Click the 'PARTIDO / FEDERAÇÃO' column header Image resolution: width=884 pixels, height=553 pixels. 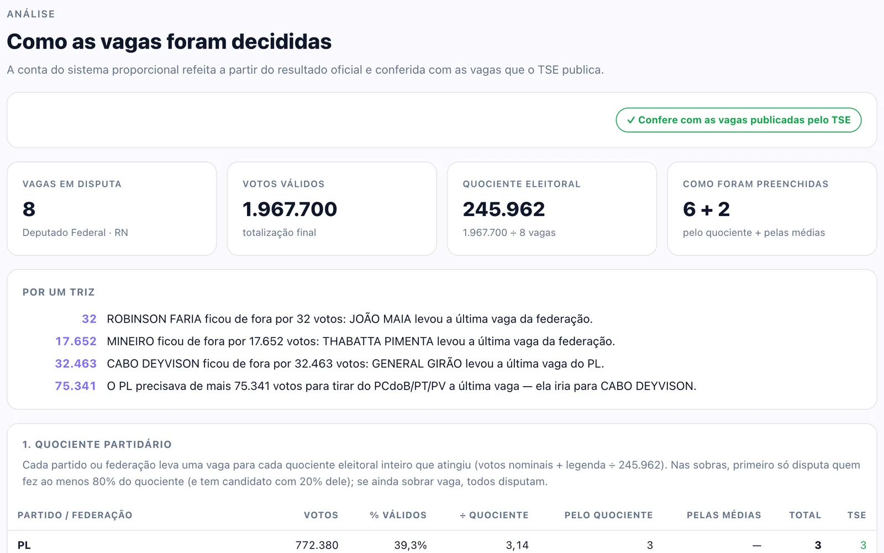coord(75,515)
